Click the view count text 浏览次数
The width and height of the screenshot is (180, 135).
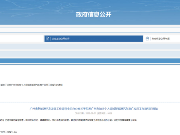tap(105, 113)
